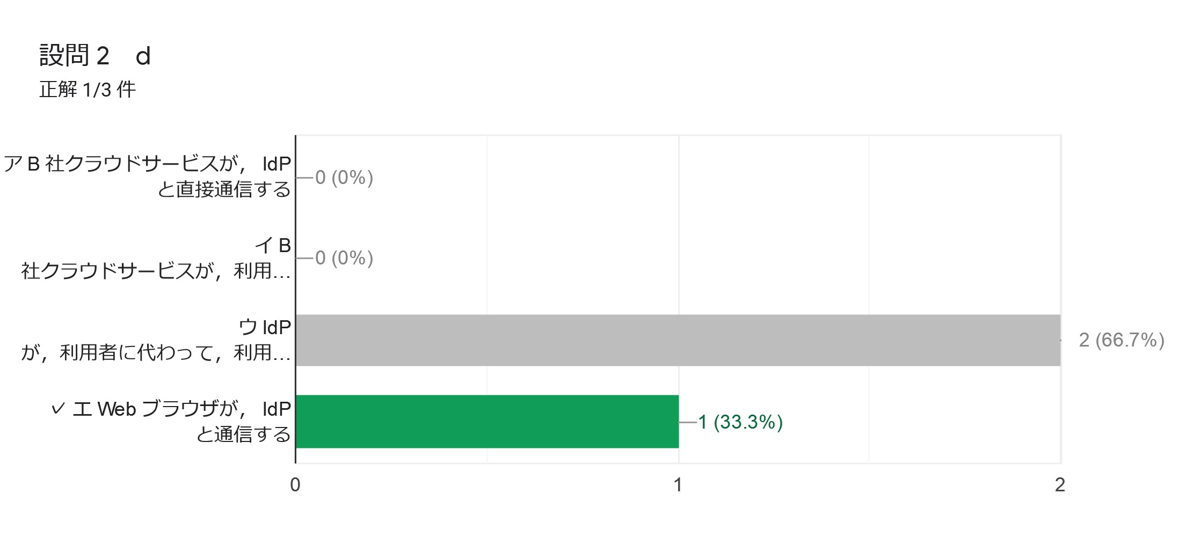Image resolution: width=1179 pixels, height=560 pixels.
Task: Click the gray bar for option ウ
Action: pos(678,340)
